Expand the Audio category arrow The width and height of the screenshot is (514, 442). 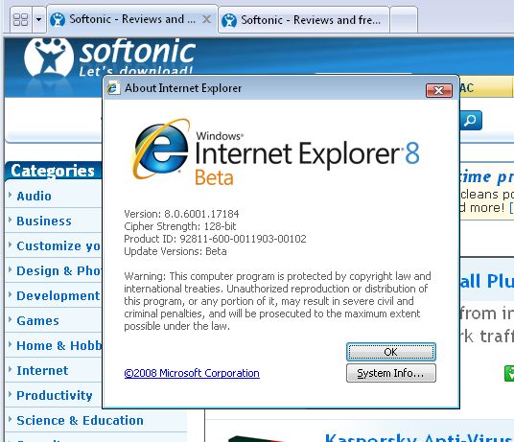coord(10,195)
